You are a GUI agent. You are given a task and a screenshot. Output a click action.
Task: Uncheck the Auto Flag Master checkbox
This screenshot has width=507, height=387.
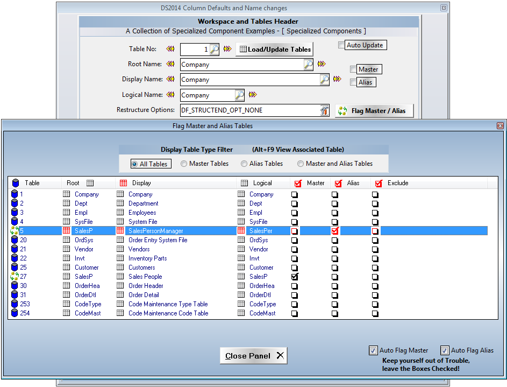[373, 350]
